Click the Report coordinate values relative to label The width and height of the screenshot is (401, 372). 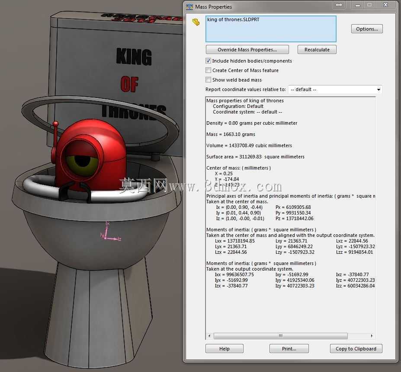[x=246, y=89]
